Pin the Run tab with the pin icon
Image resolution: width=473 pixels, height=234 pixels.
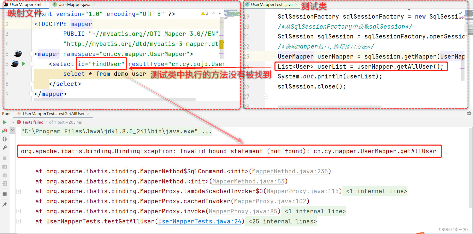pos(5,205)
